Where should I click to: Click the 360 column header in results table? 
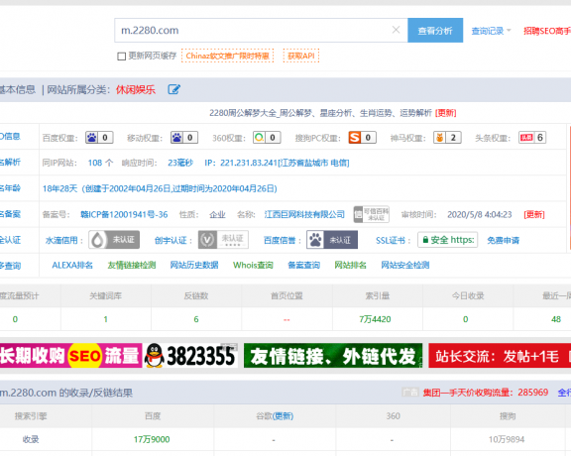[393, 416]
